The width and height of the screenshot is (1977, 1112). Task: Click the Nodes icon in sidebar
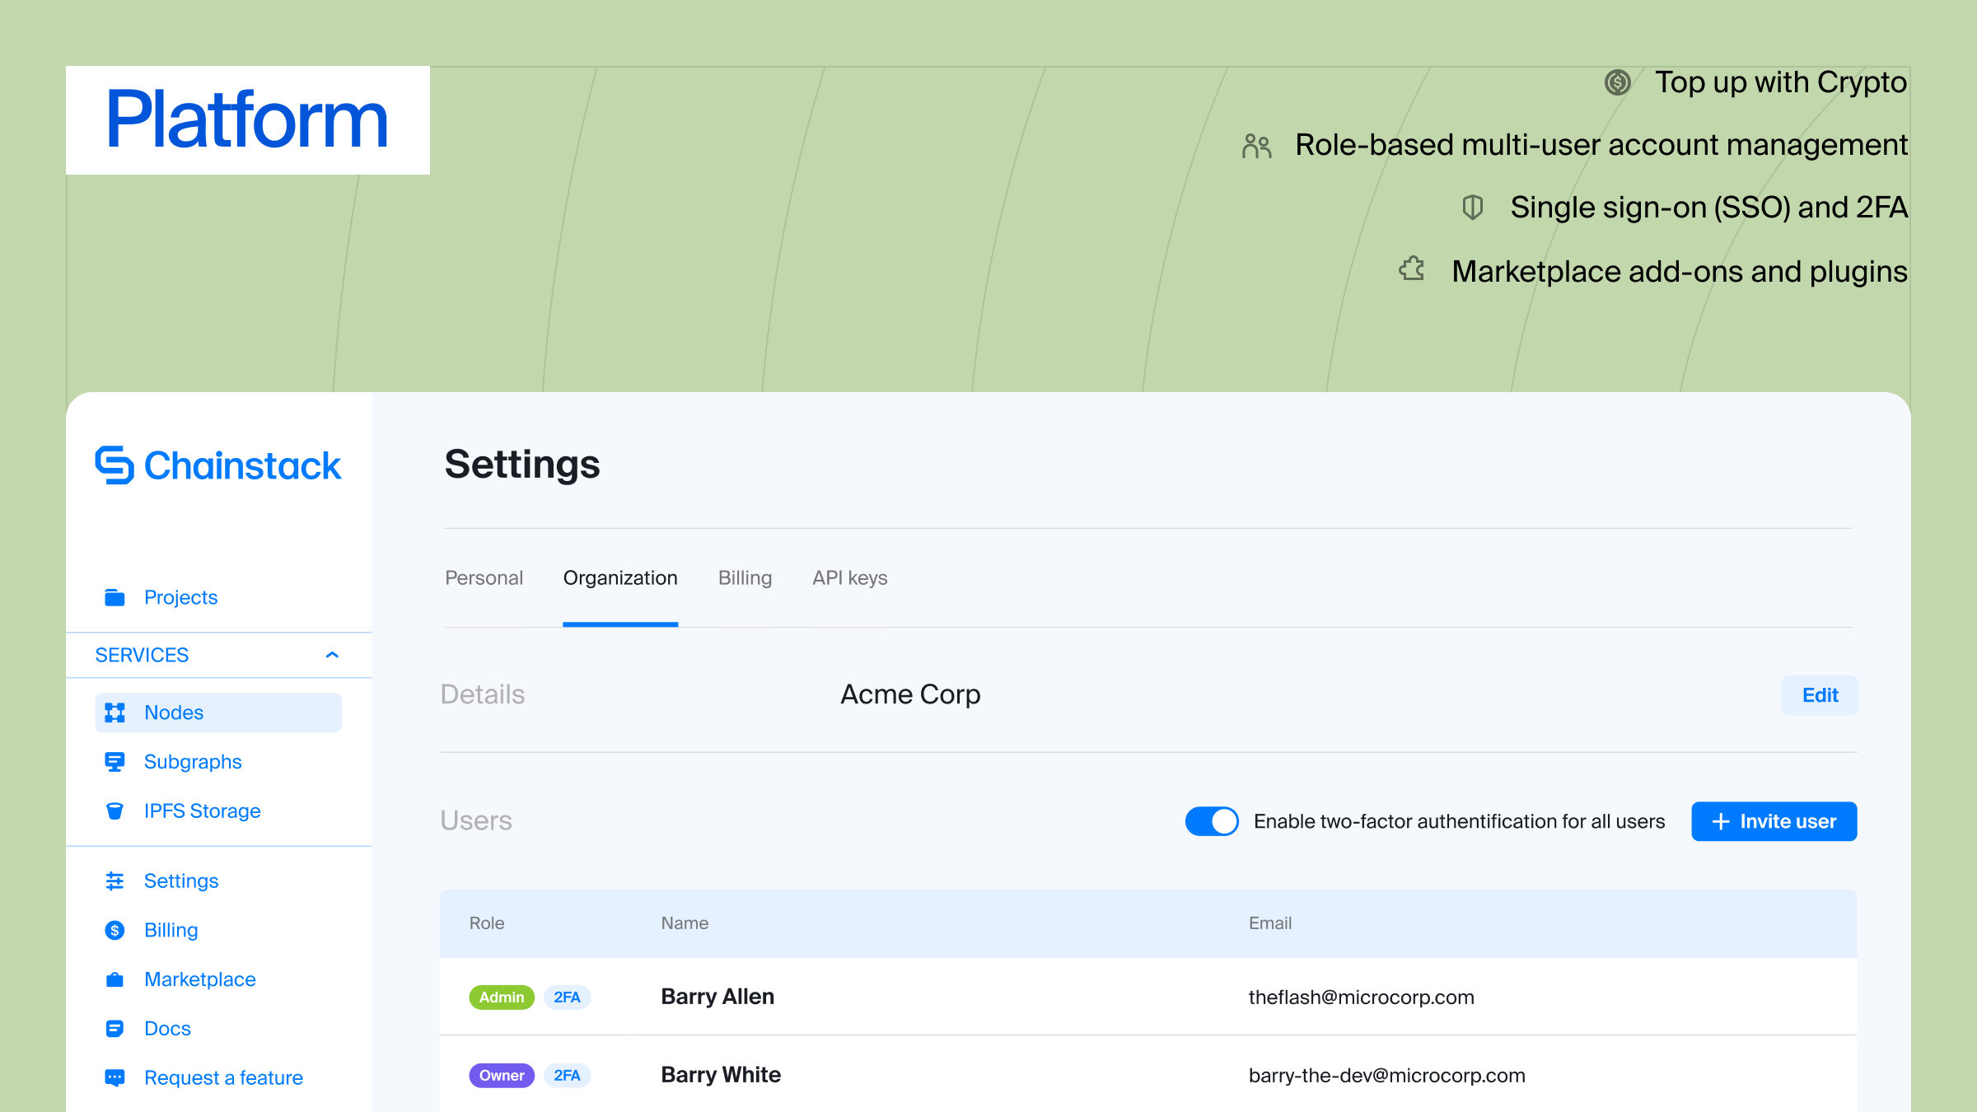115,713
